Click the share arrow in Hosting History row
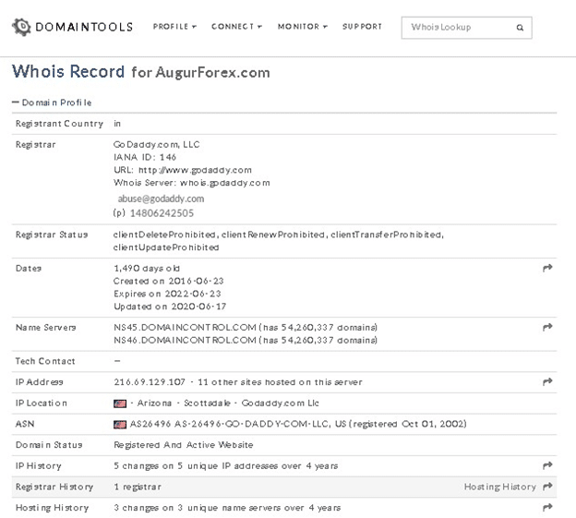This screenshot has width=576, height=518. (x=547, y=507)
